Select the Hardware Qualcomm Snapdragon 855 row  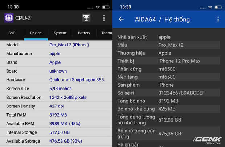[56, 80]
